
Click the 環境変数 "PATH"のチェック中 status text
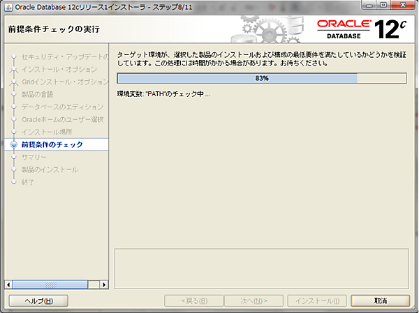pos(163,94)
